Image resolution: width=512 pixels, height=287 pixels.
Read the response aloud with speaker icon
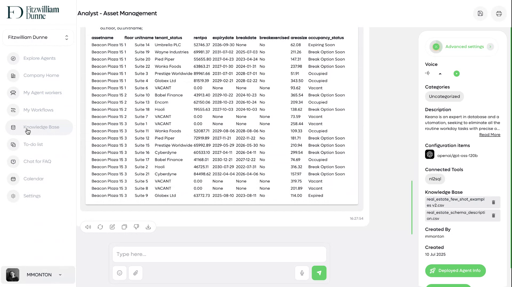(88, 227)
